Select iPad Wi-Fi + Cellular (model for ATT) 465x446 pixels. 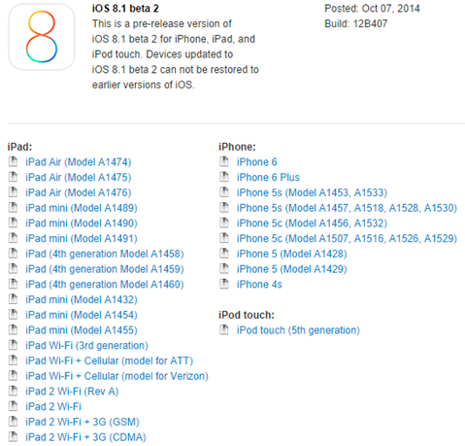110,360
